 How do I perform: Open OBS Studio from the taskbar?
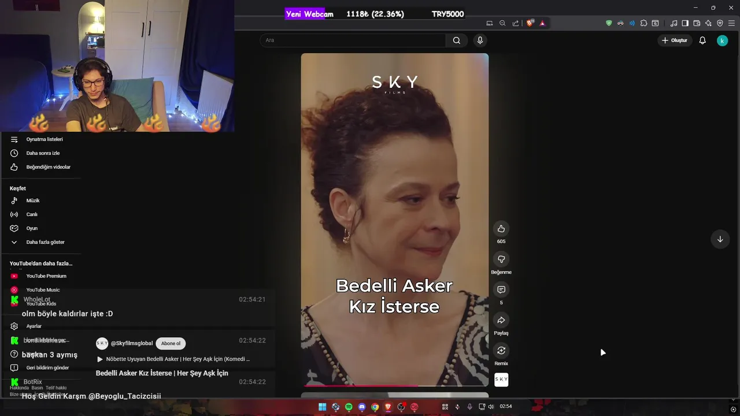pyautogui.click(x=401, y=407)
